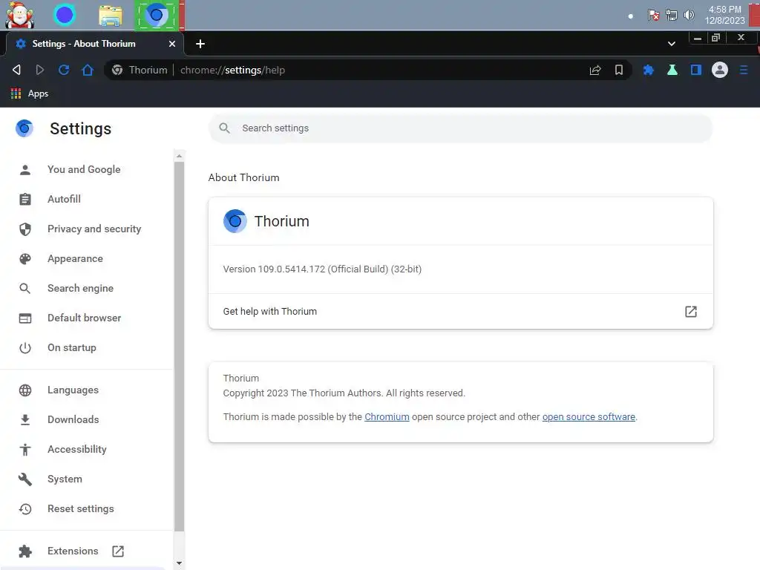
Task: Open You and Google settings
Action: pyautogui.click(x=84, y=170)
